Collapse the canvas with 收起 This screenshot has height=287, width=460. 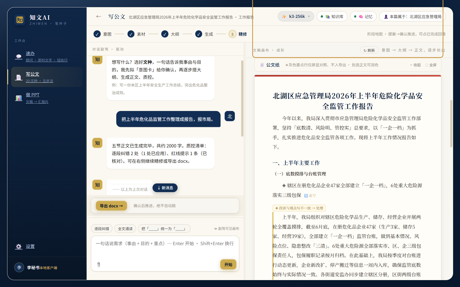click(416, 65)
